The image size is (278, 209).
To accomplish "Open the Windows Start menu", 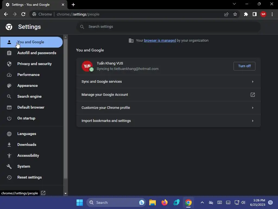I will (x=80, y=202).
